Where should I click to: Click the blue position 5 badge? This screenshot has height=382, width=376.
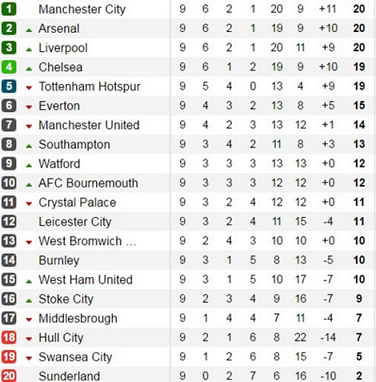click(x=9, y=86)
